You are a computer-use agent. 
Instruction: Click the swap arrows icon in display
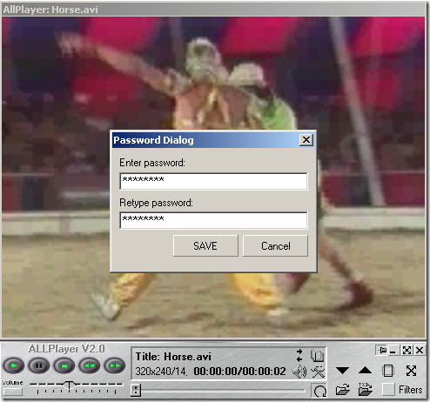(299, 355)
